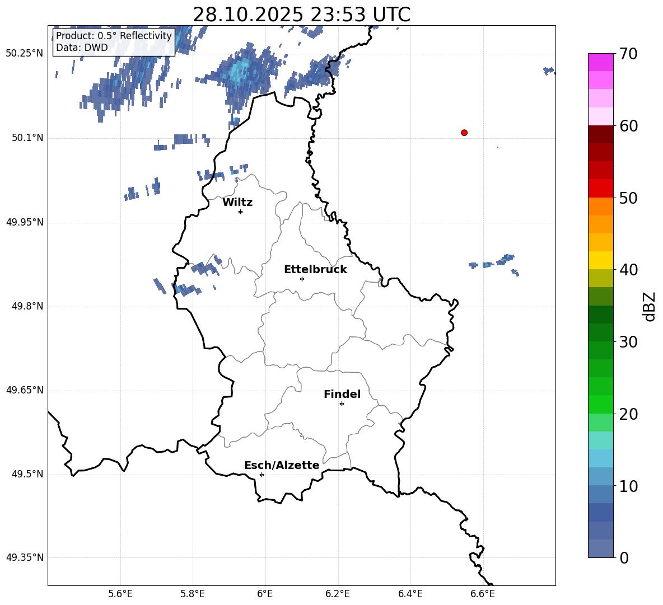
Task: Click the timestamp title 28.10.2025 23:53 UTC
Action: click(301, 15)
